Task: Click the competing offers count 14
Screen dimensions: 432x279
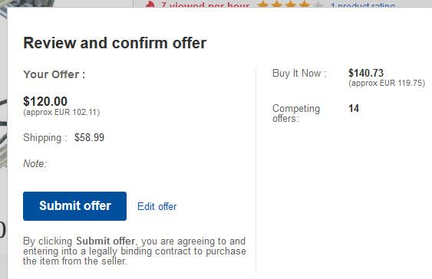Action: click(x=354, y=108)
